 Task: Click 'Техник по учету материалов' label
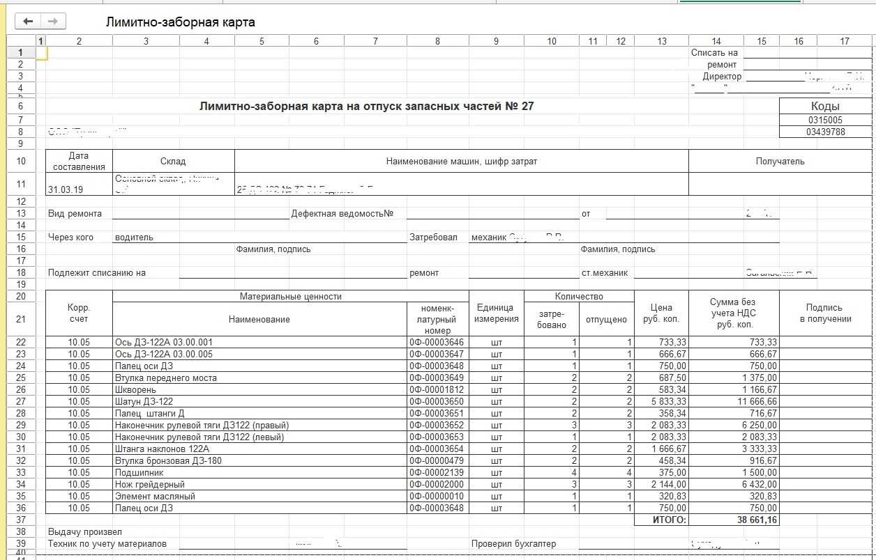107,543
